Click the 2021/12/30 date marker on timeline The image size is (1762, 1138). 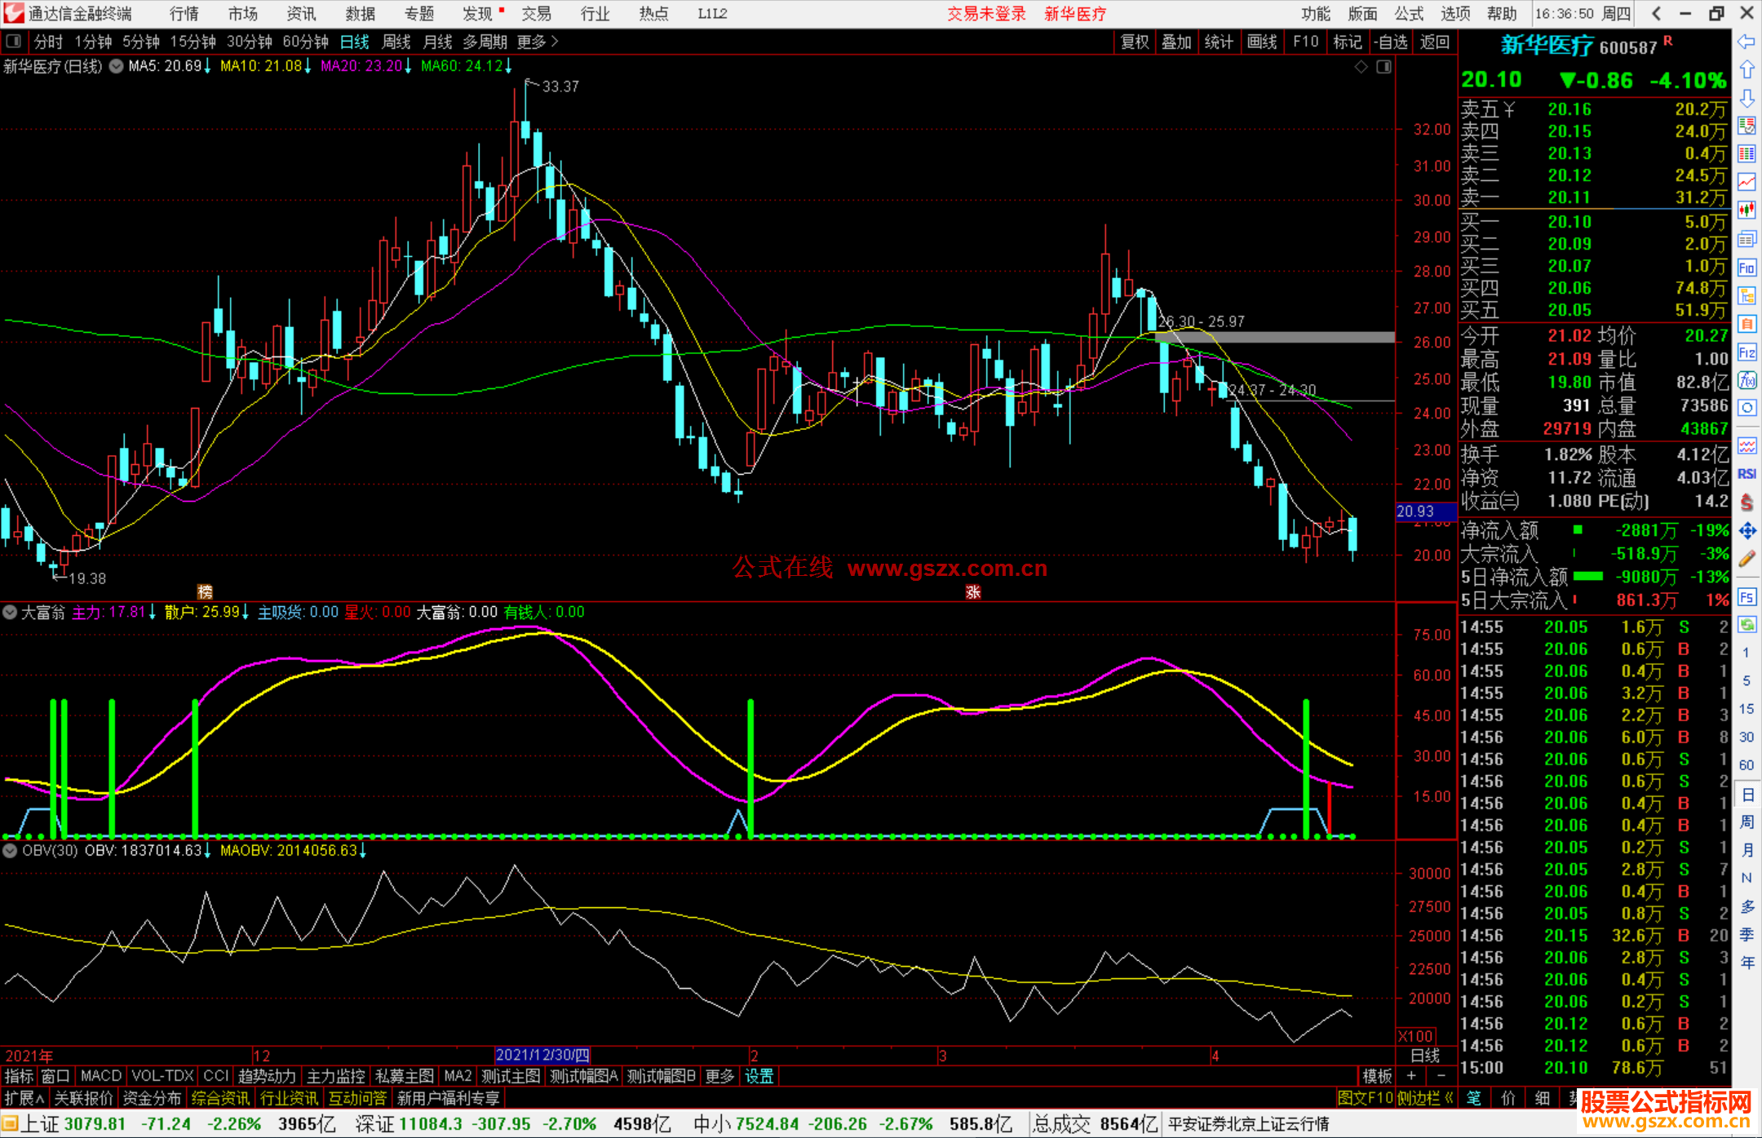542,1056
